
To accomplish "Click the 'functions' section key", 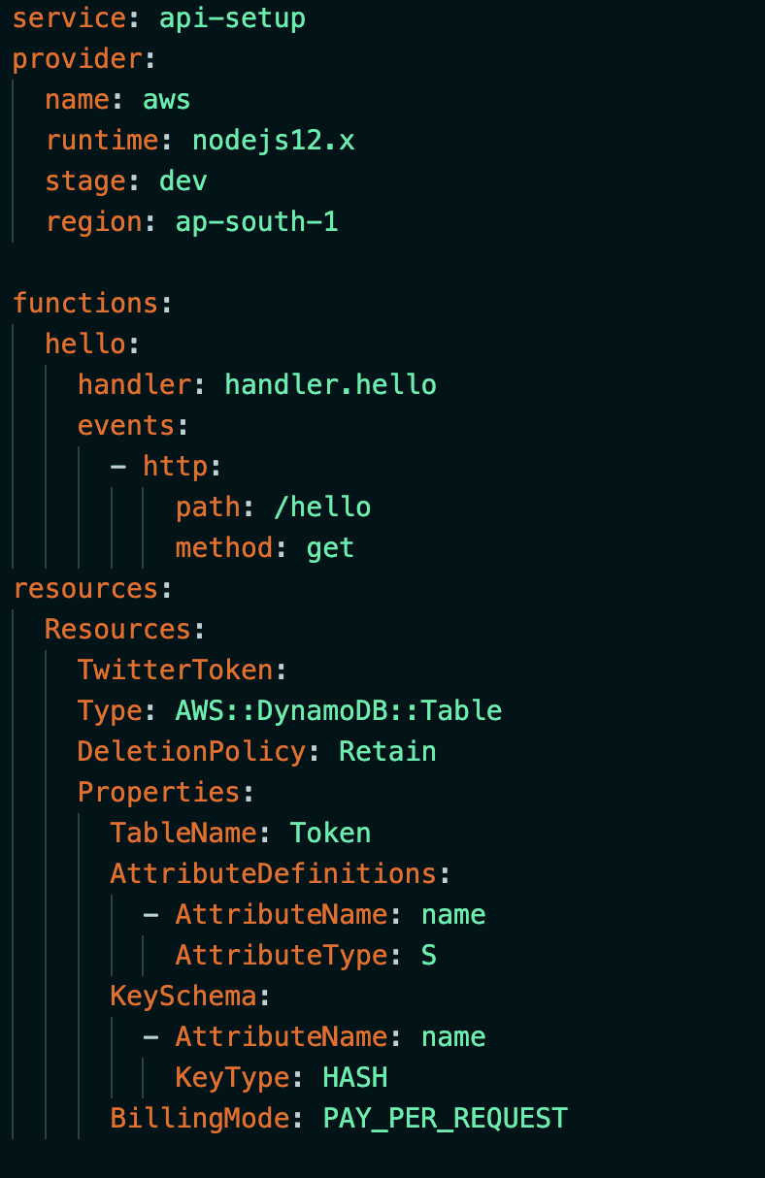I will [x=85, y=304].
